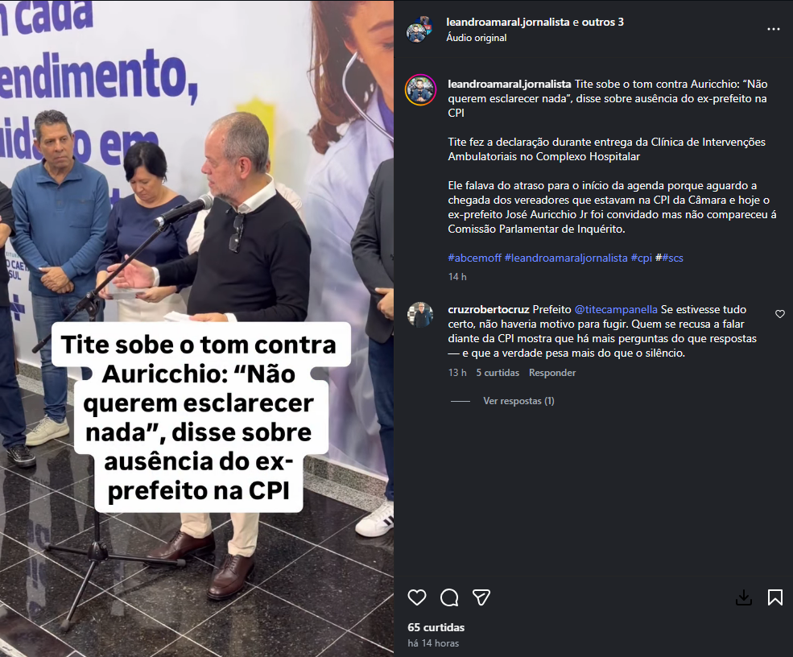The width and height of the screenshot is (793, 657).
Task: Visit the @titecampanella mention
Action: pyautogui.click(x=616, y=309)
